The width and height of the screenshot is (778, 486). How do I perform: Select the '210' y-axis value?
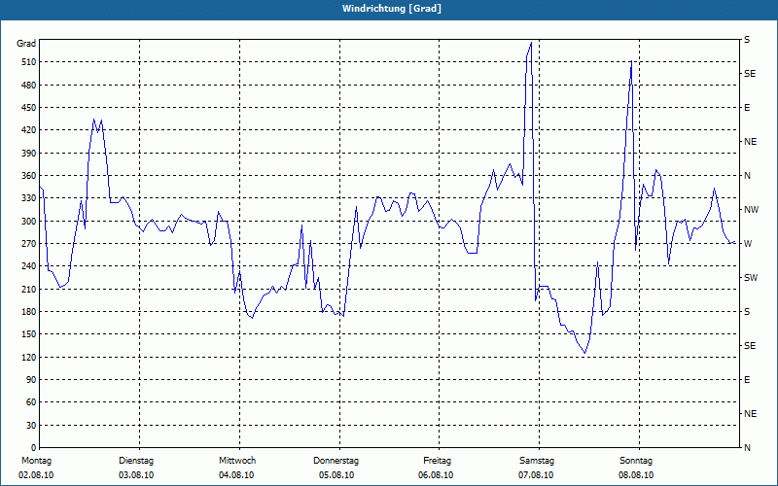click(x=29, y=289)
